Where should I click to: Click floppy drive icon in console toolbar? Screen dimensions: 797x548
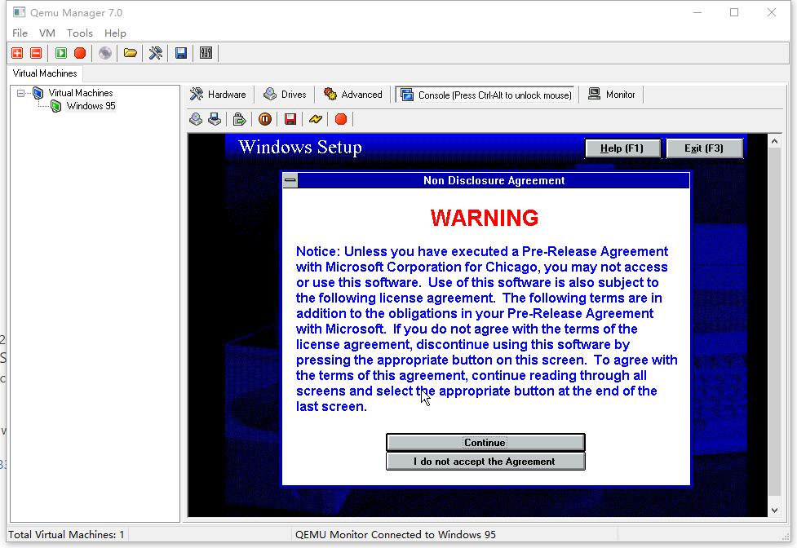tap(215, 119)
